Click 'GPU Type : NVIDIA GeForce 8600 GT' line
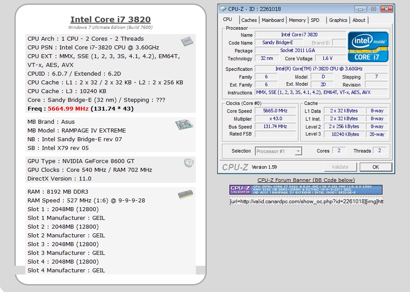410x292 pixels. point(81,161)
